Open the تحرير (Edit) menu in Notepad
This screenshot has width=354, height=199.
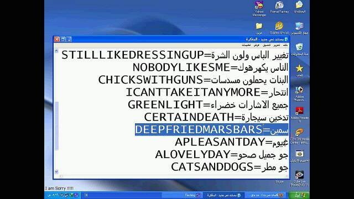277,45
